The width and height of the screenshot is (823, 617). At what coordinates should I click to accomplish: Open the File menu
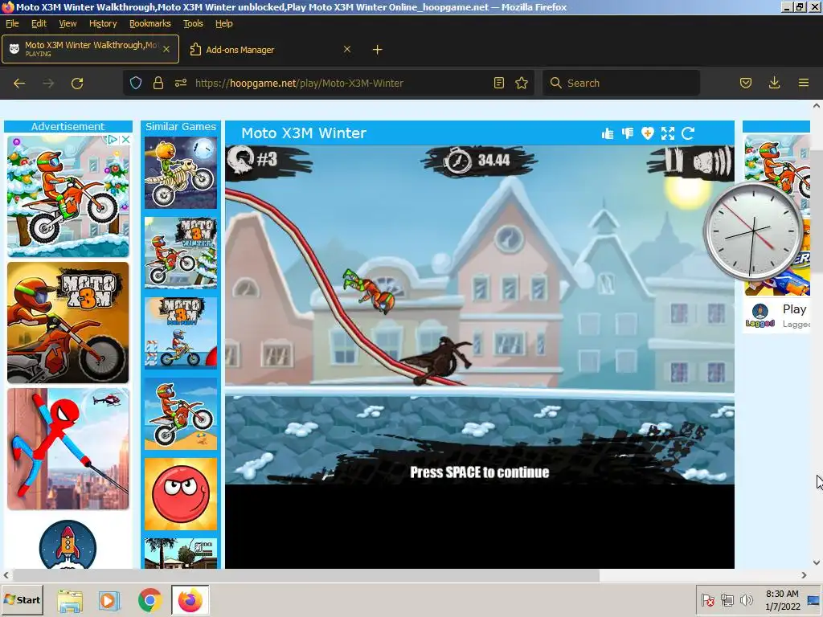(x=12, y=23)
